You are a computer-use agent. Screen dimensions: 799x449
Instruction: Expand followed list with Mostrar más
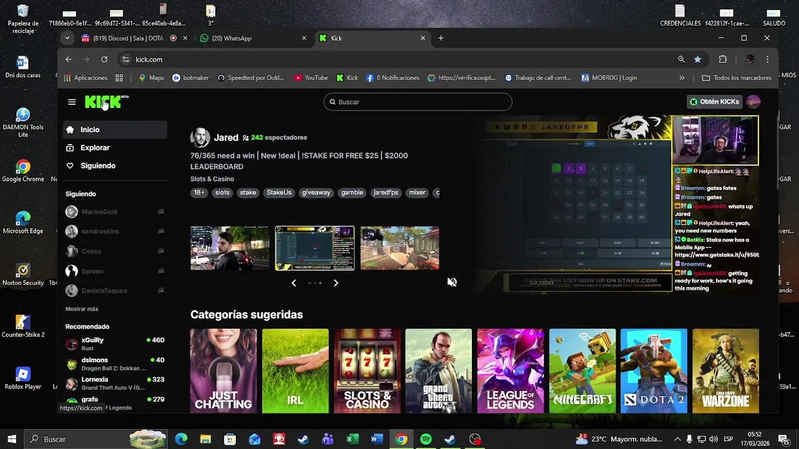[82, 309]
